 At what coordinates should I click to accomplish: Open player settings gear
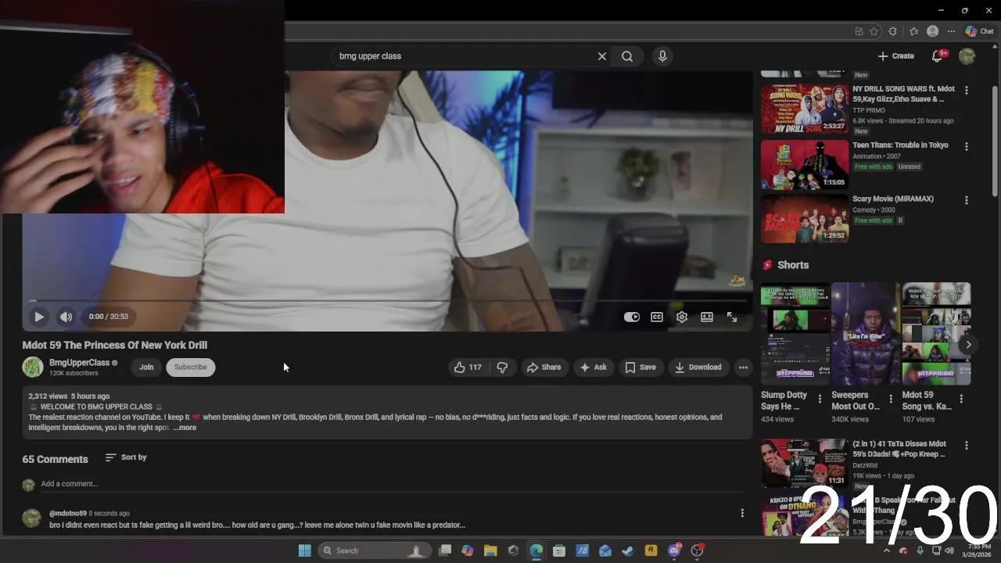682,317
